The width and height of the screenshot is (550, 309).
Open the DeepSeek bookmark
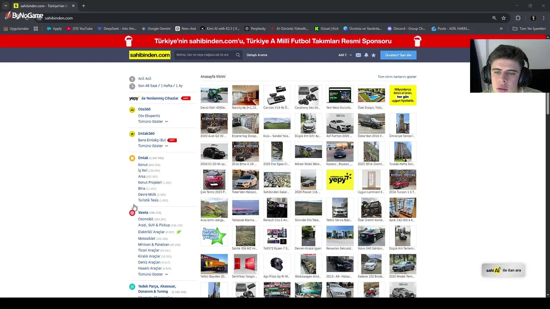[116, 29]
